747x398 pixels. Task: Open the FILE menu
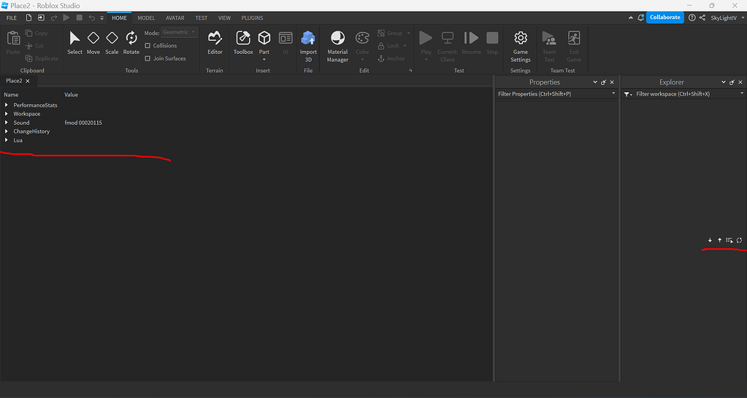(12, 18)
